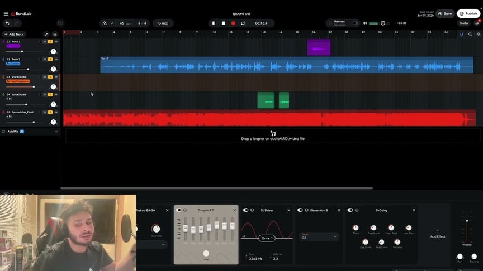
Task: Start recording with the red record button
Action: (233, 23)
